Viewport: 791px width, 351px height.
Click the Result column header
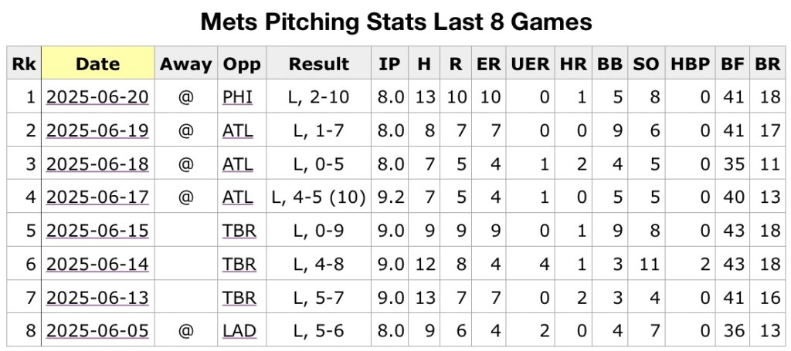(318, 64)
